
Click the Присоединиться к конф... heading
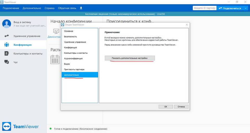(130, 21)
